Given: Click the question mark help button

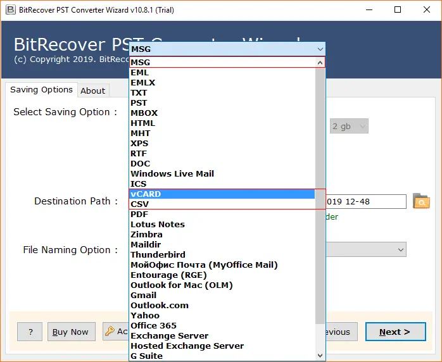Looking at the screenshot, I should (30, 332).
